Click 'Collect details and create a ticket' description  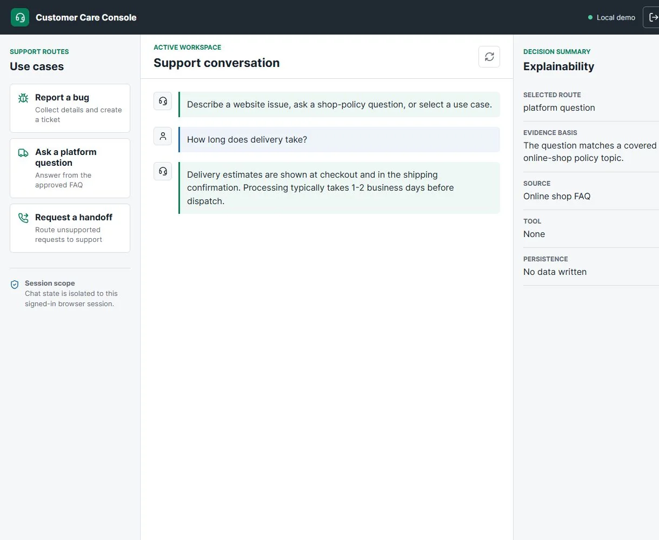[x=78, y=114]
